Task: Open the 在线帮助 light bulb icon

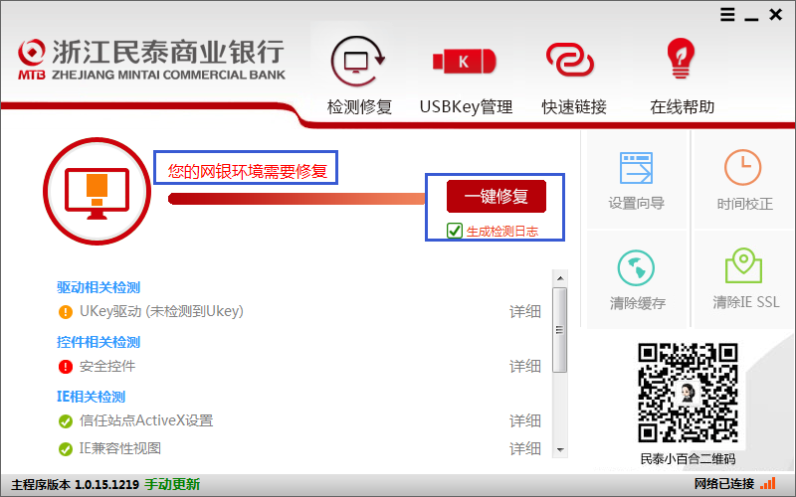Action: coord(681,59)
